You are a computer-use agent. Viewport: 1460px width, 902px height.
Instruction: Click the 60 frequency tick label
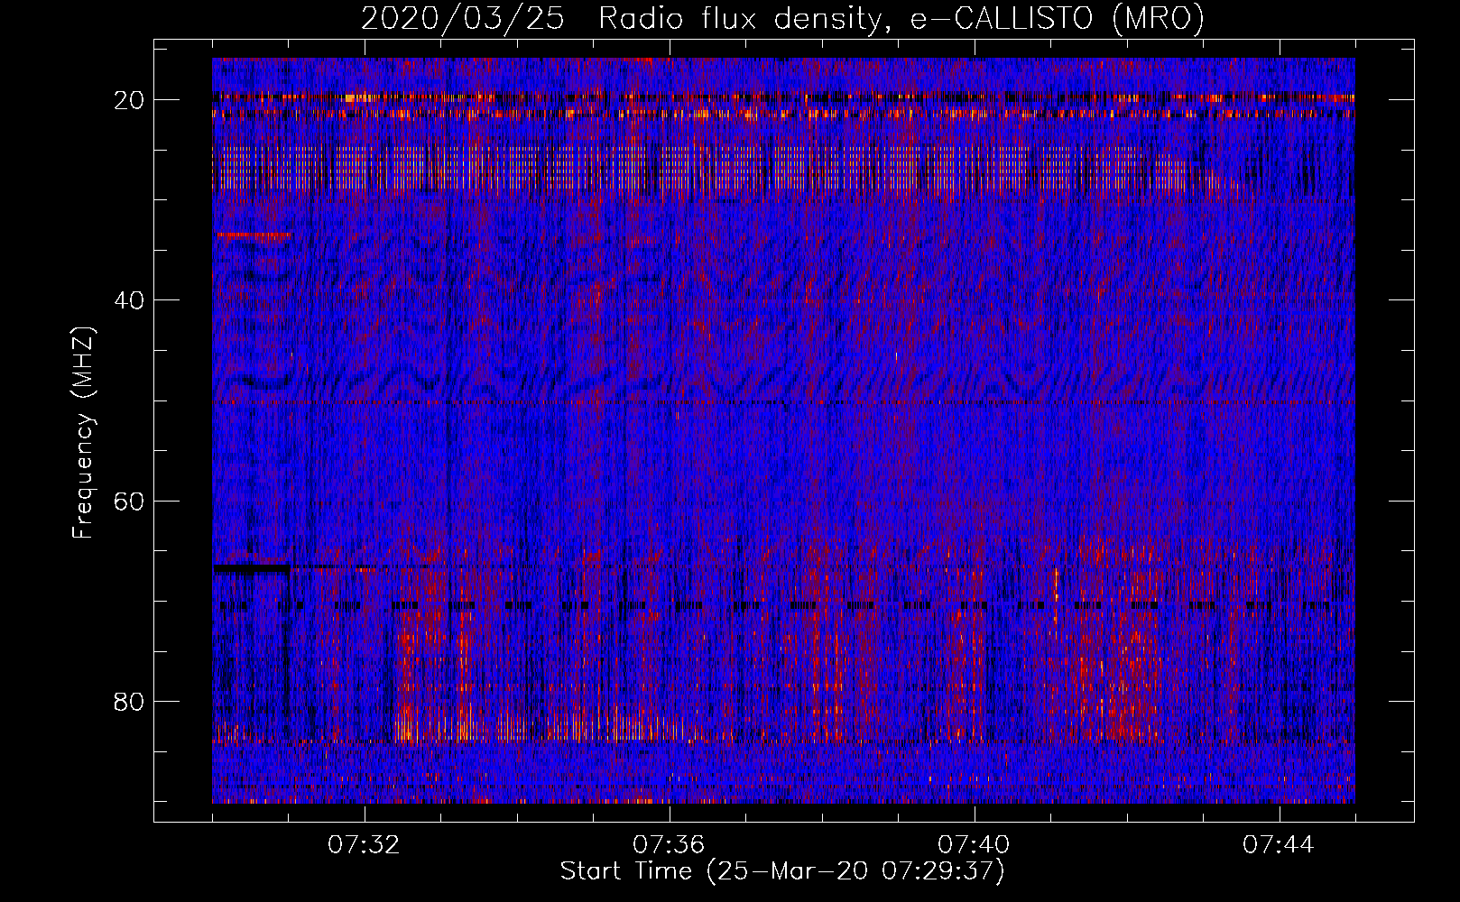129,501
